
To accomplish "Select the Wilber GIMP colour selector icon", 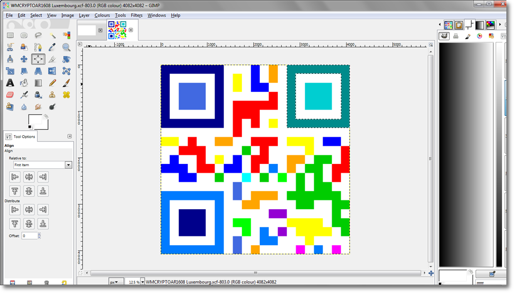I will pyautogui.click(x=444, y=36).
